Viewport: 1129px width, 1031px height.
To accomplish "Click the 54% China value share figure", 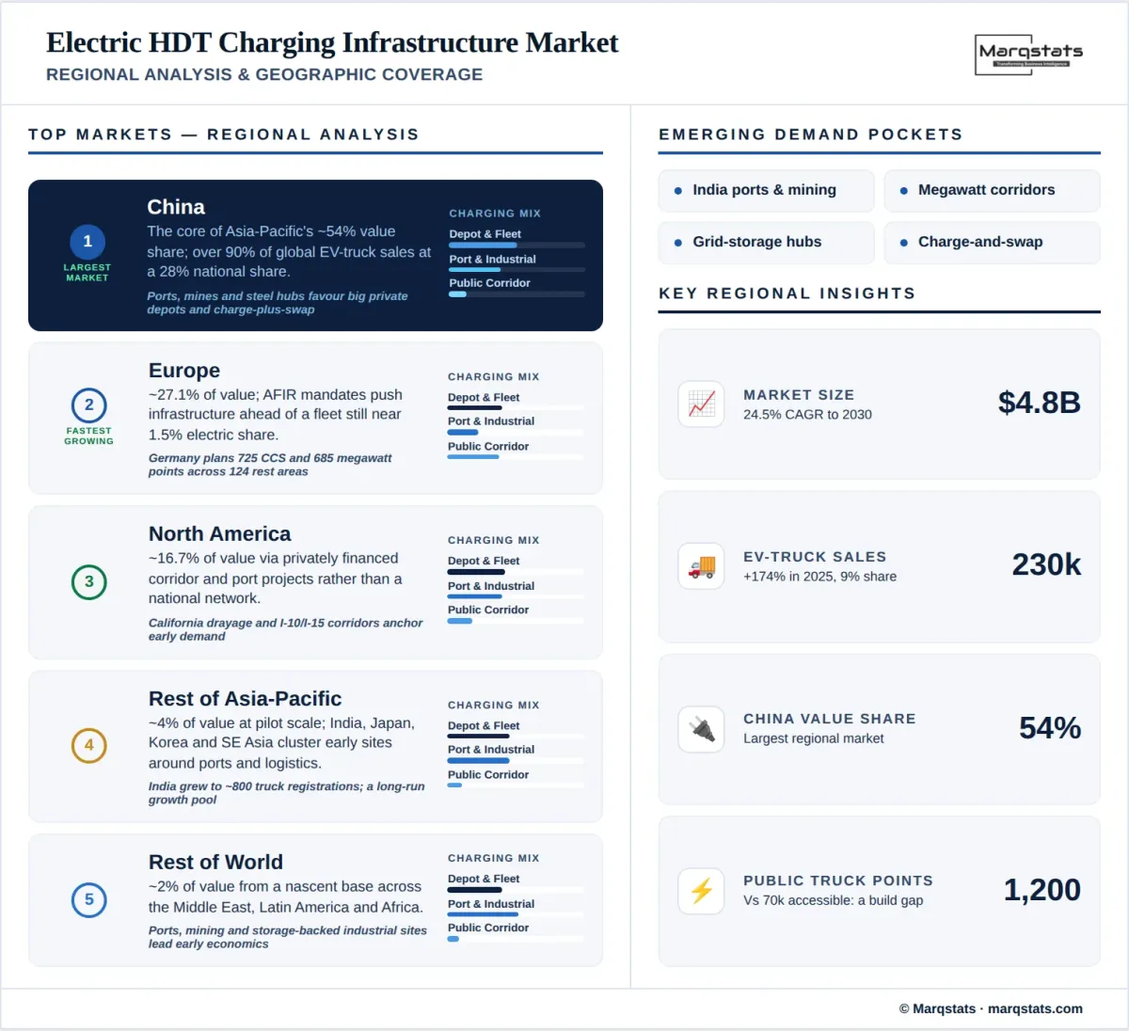I will point(1050,728).
